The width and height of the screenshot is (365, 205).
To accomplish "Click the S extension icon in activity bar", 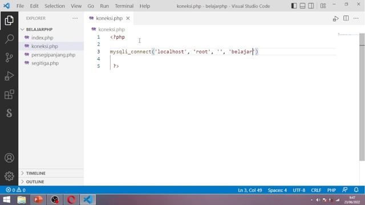I will (x=9, y=113).
